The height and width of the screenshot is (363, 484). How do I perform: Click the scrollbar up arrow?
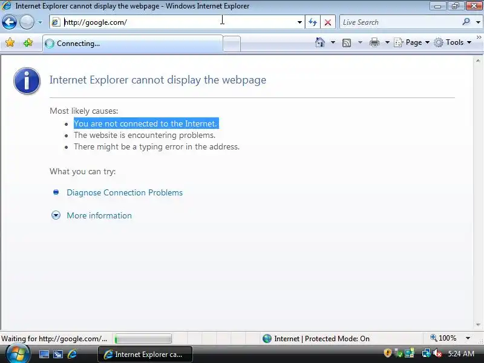(x=478, y=61)
